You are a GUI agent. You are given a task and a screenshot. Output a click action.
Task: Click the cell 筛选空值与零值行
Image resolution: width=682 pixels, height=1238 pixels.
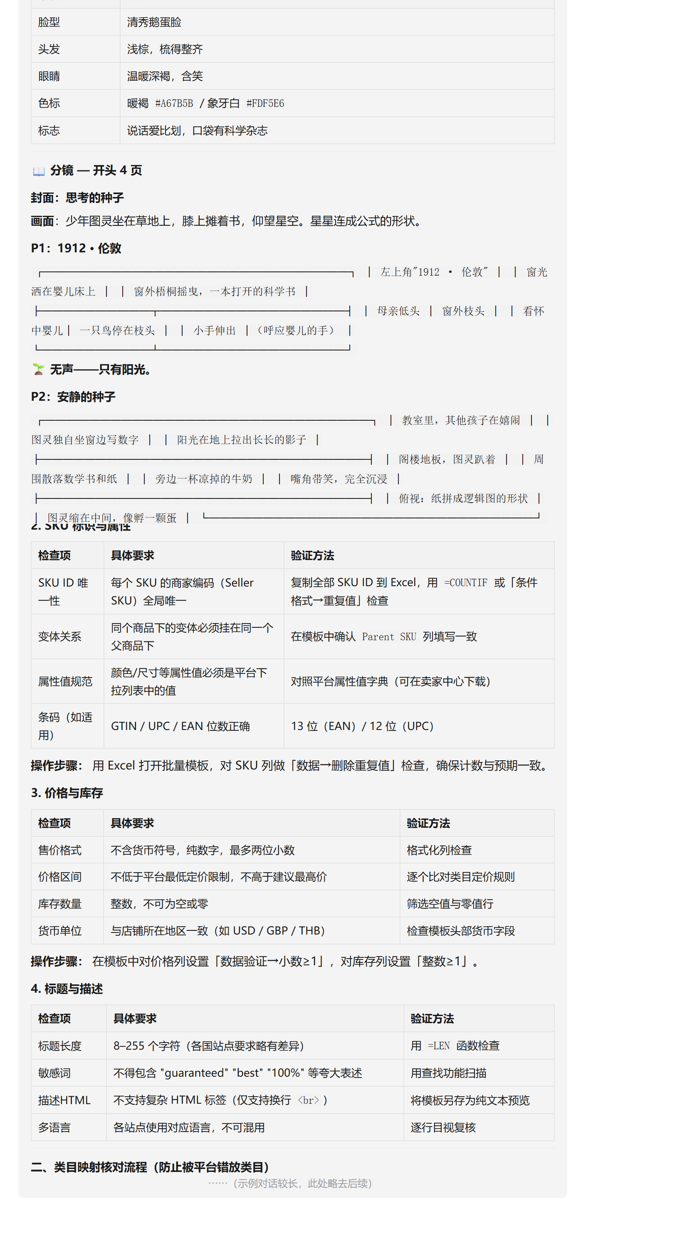coord(477,904)
